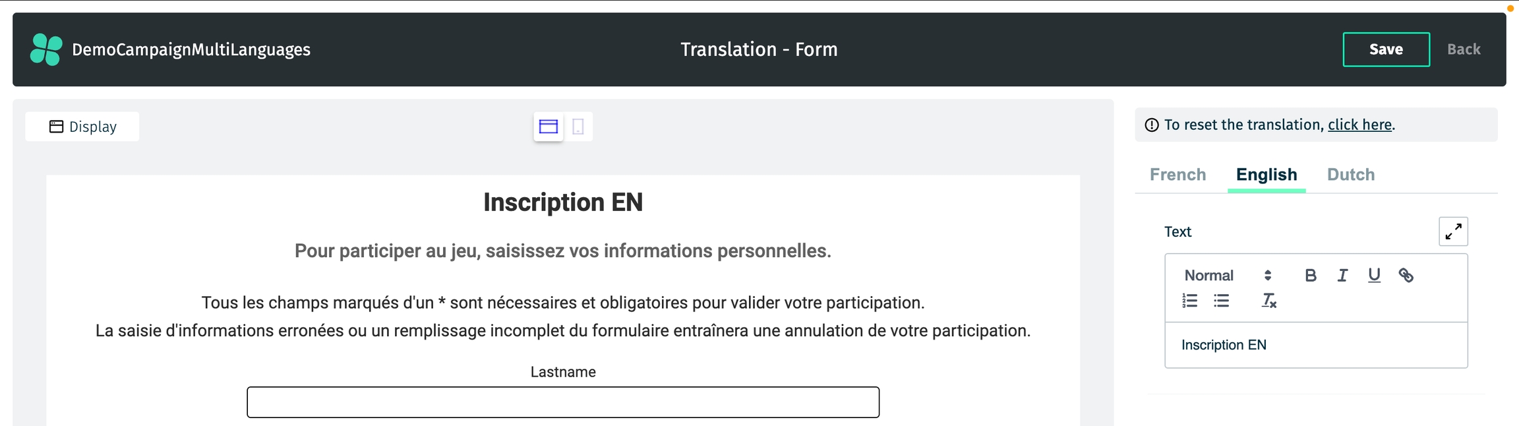This screenshot has height=426, width=1519.
Task: Start a numbered list
Action: [x=1189, y=301]
